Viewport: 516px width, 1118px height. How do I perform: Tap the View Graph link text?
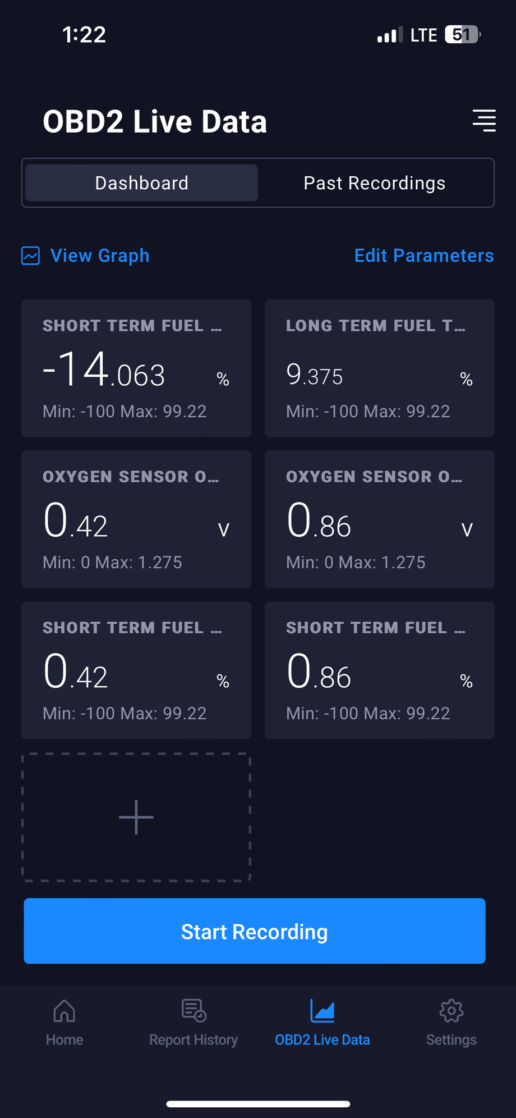click(100, 255)
